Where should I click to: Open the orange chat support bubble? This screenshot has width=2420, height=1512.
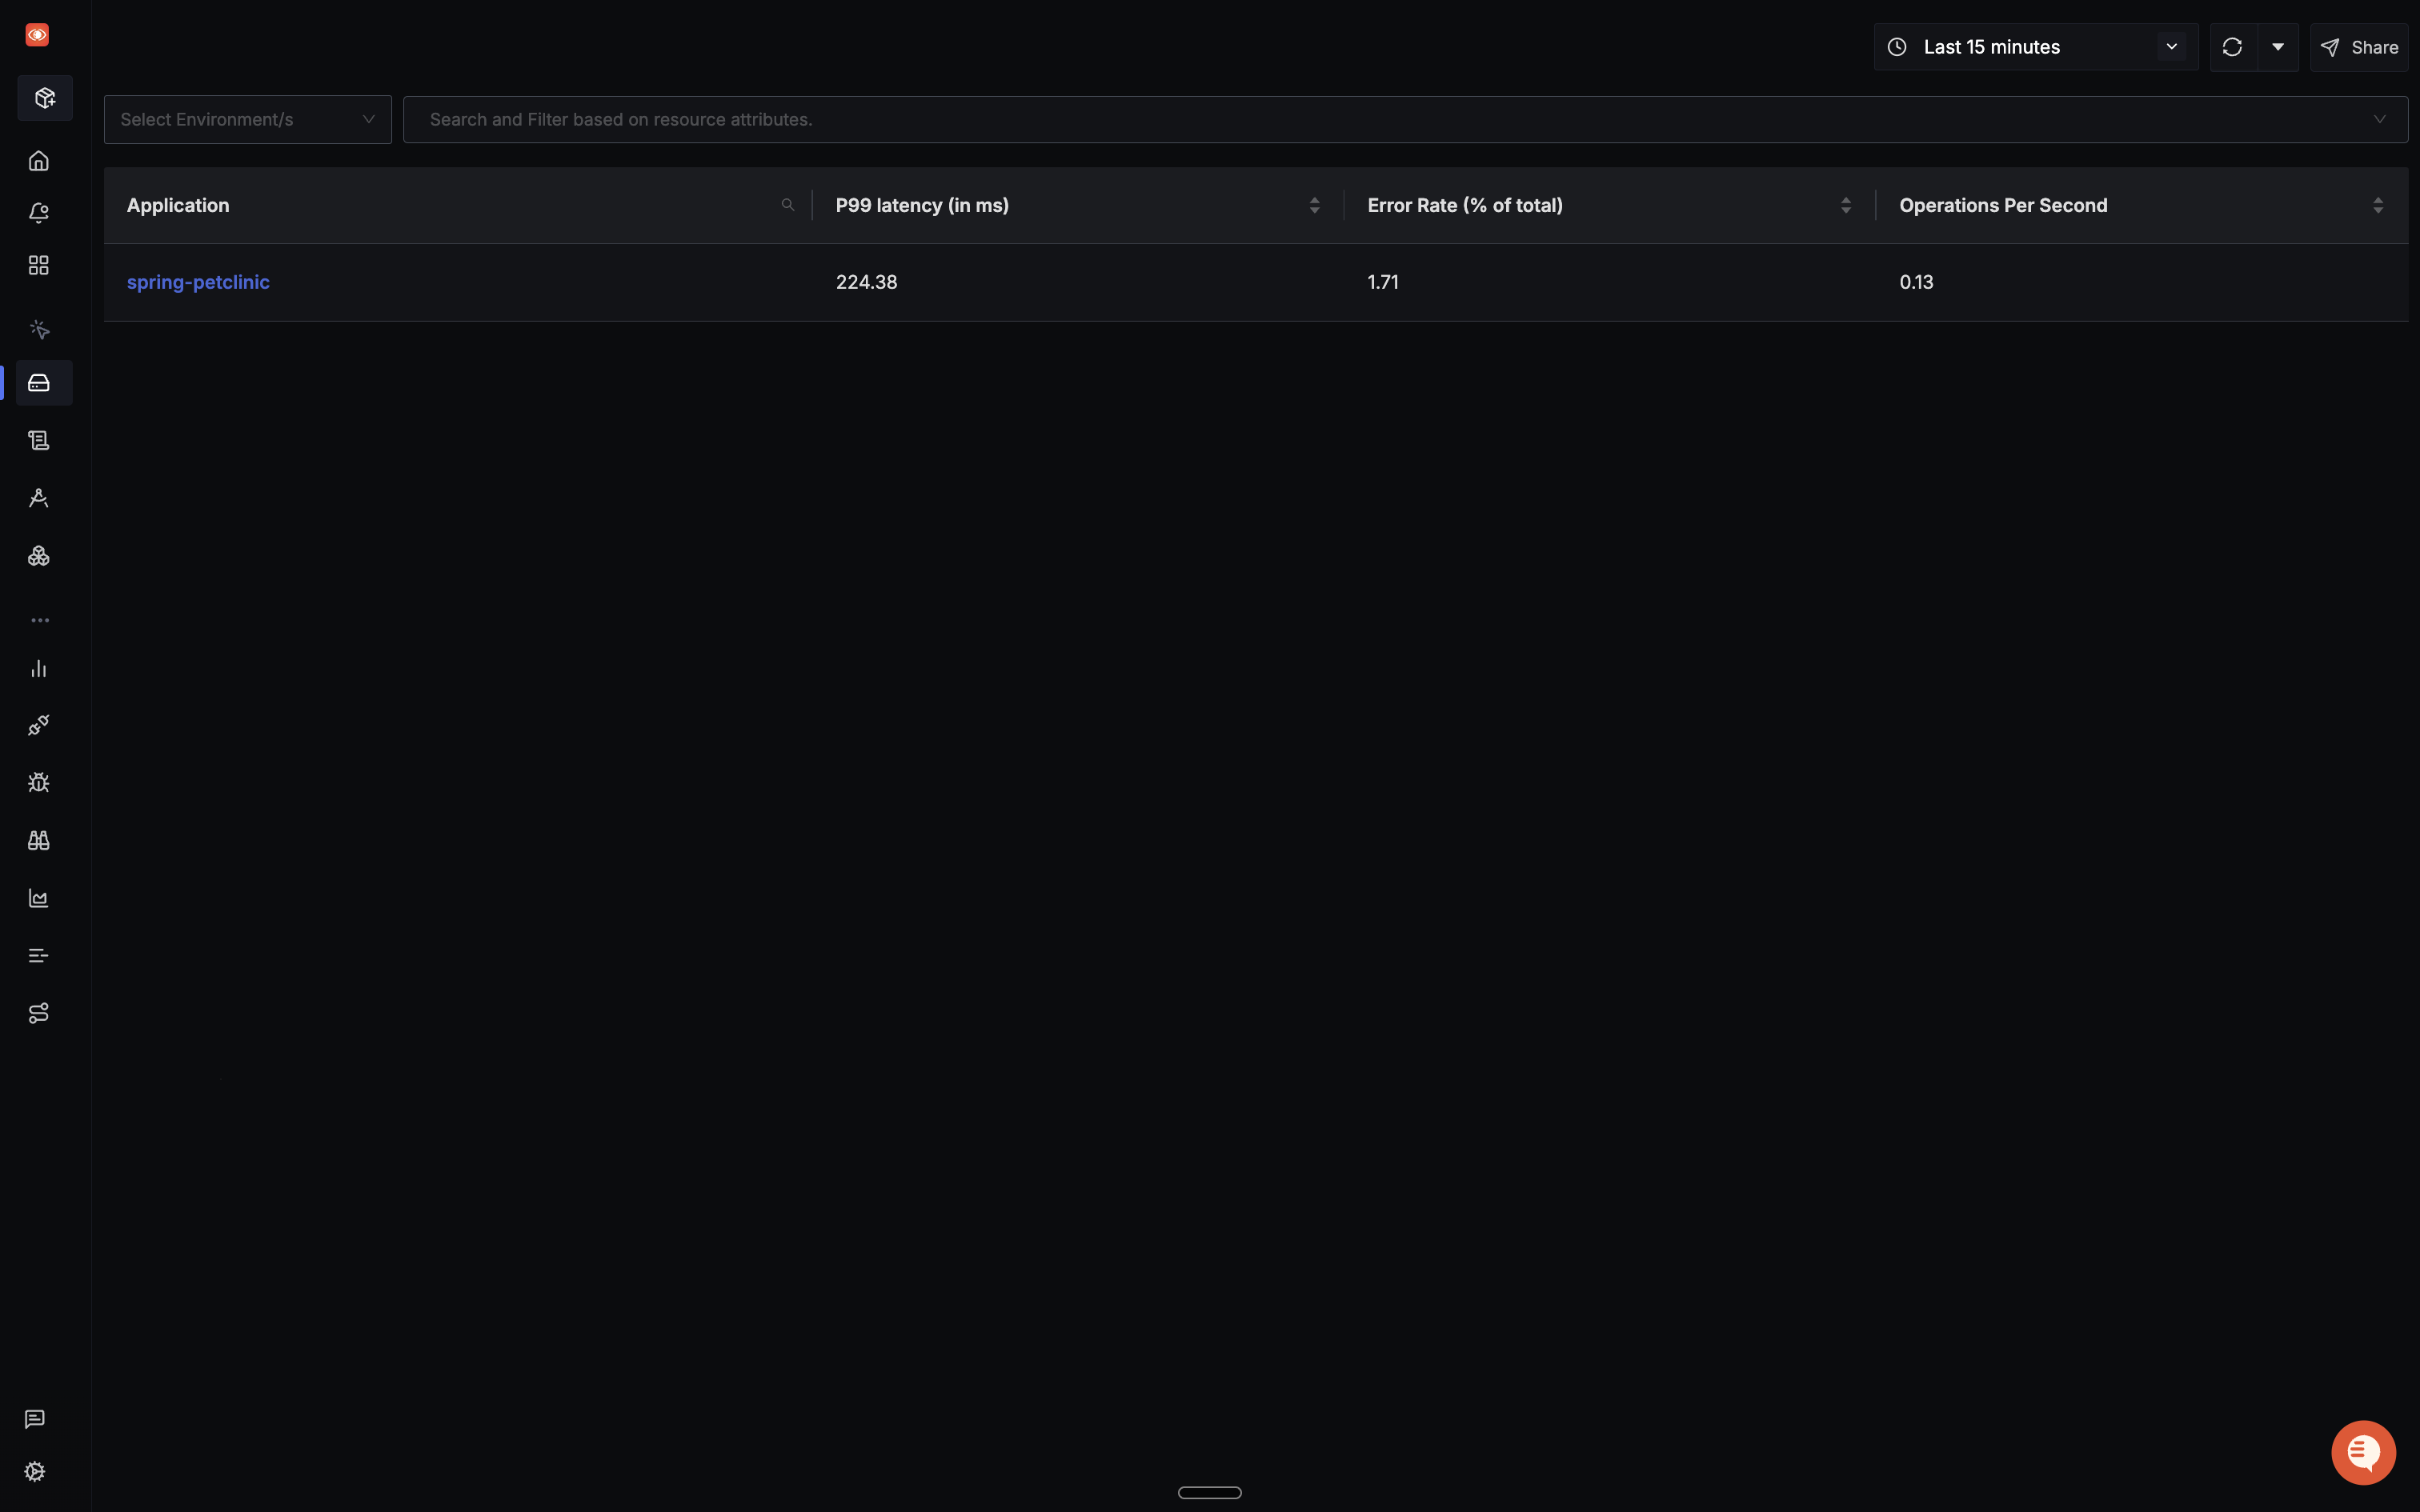2363,1452
